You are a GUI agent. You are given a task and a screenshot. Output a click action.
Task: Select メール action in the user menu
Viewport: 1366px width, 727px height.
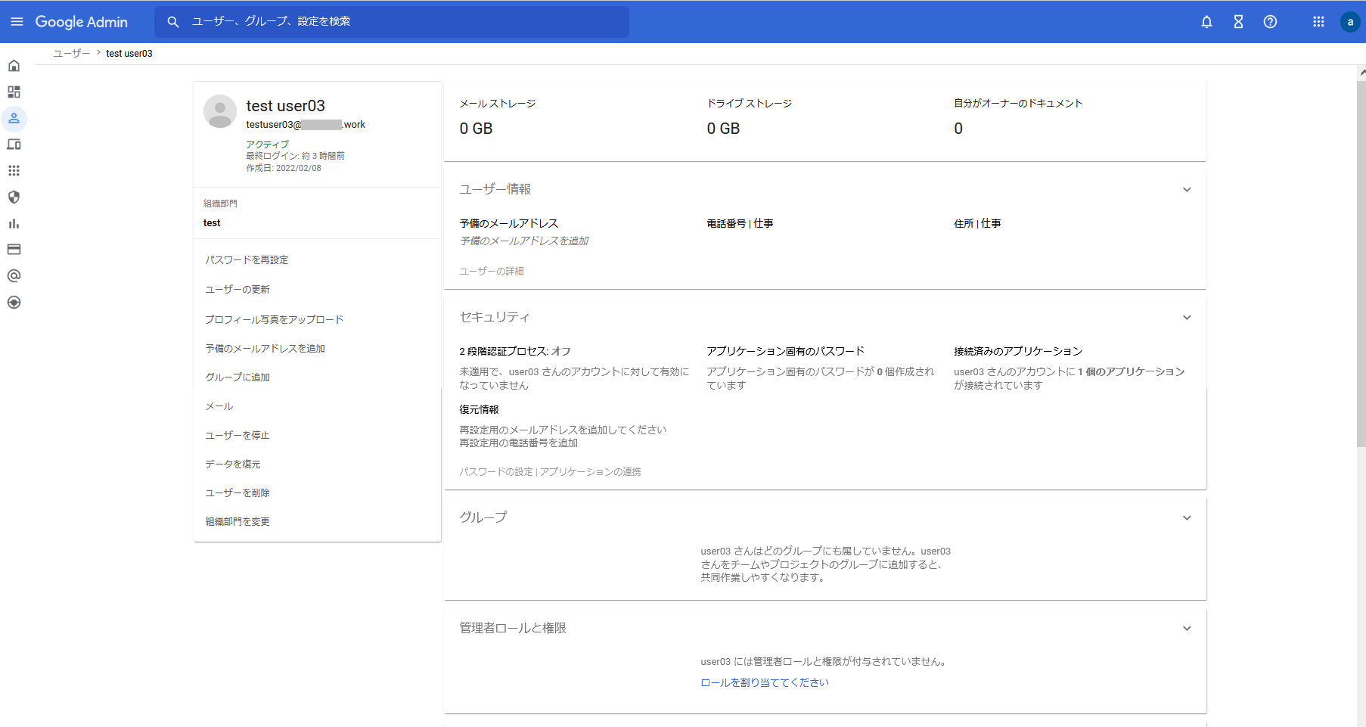[x=219, y=407]
